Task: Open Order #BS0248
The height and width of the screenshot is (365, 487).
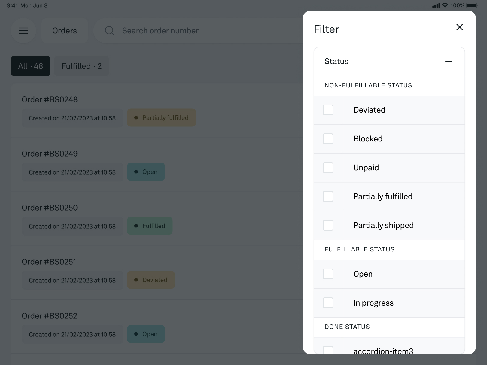Action: (50, 100)
